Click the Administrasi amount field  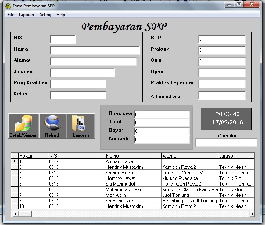point(222,95)
